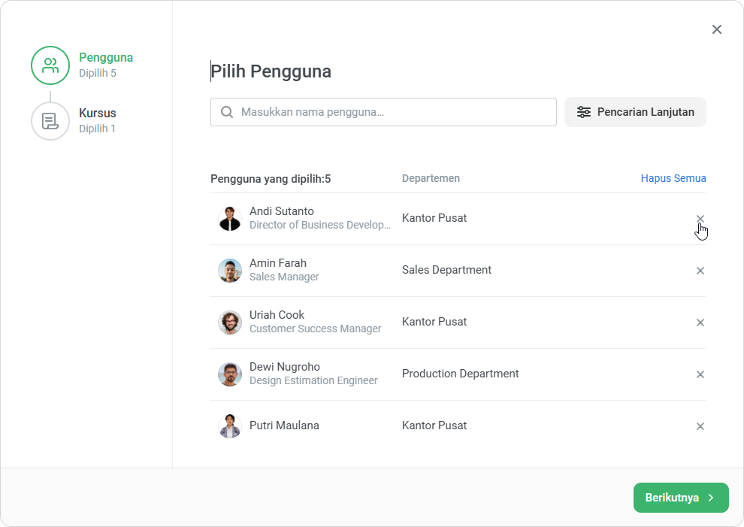Close the Pilih Pengguna dialog
The image size is (744, 527).
click(x=716, y=29)
